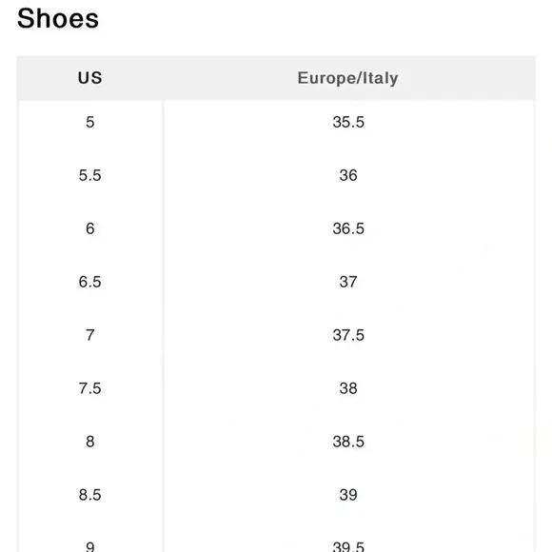The width and height of the screenshot is (552, 552).
Task: Click US size 8 cell
Action: tap(90, 442)
